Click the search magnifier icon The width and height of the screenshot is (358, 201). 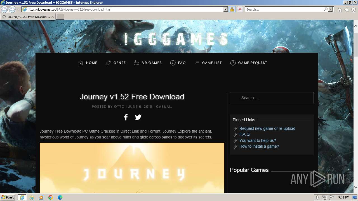326,9
